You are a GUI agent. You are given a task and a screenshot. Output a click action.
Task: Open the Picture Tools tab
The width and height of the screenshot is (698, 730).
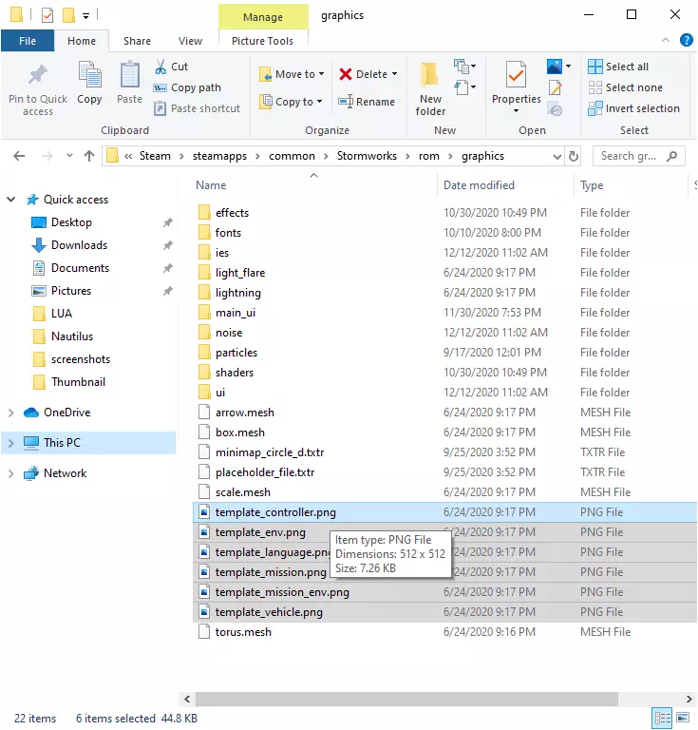point(262,41)
